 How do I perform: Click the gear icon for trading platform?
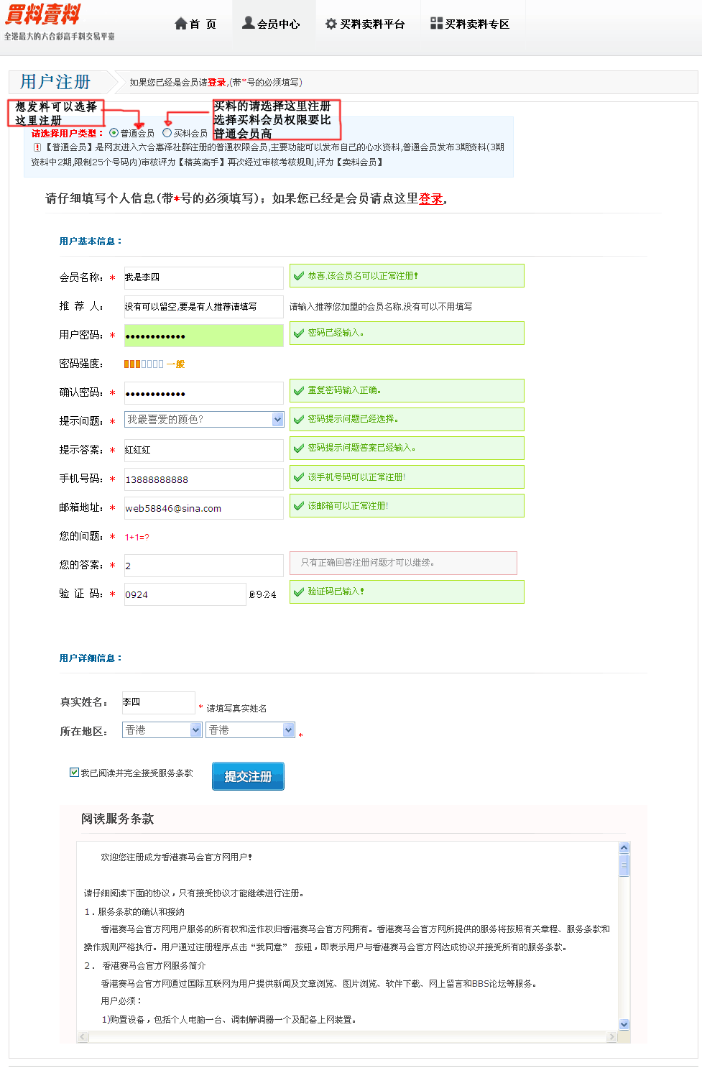[331, 24]
